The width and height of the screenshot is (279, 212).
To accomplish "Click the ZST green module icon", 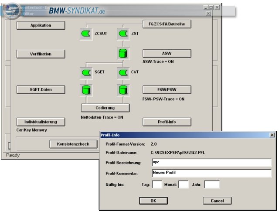I will (x=123, y=34).
